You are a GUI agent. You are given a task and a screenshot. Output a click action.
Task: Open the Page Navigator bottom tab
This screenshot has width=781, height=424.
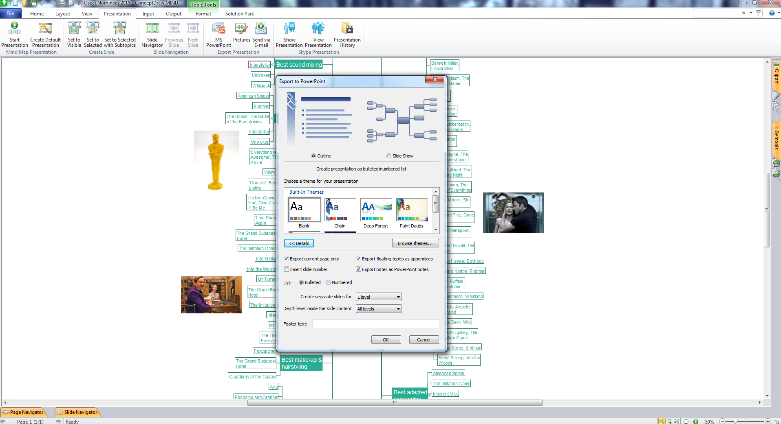point(25,412)
